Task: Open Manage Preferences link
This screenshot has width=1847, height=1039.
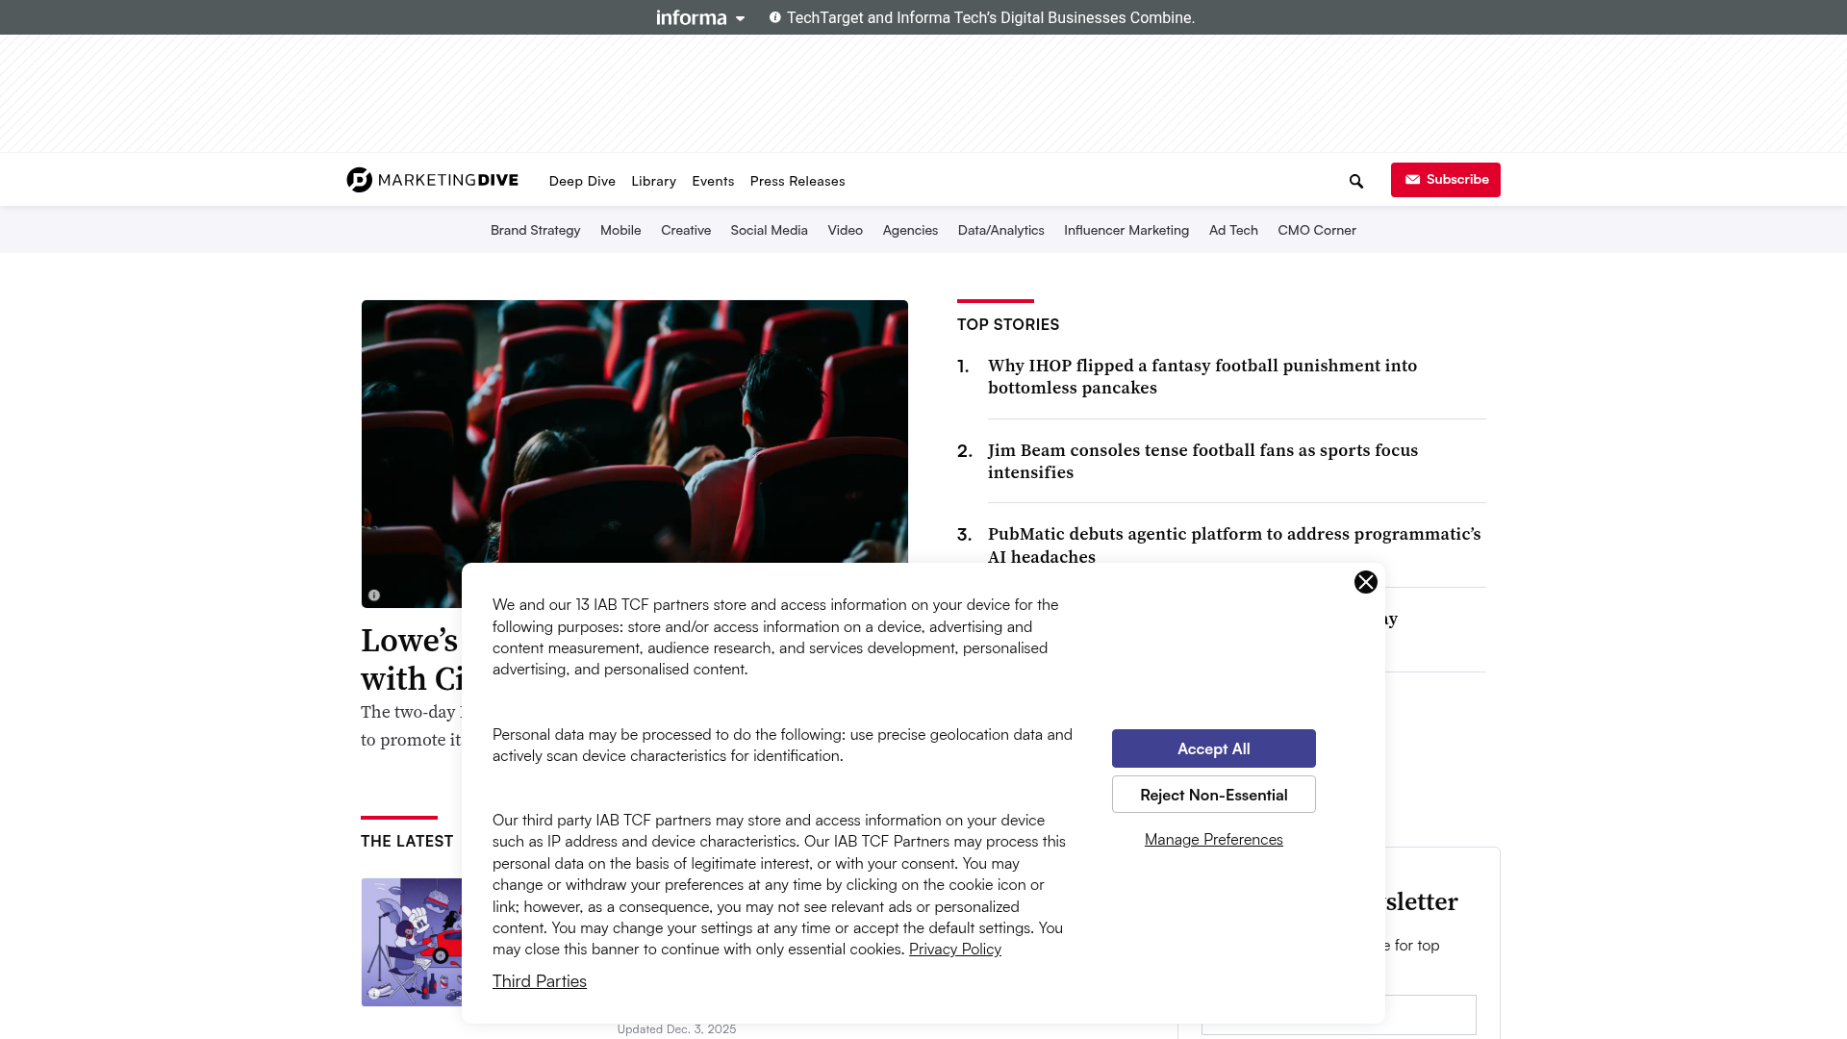Action: tap(1214, 840)
